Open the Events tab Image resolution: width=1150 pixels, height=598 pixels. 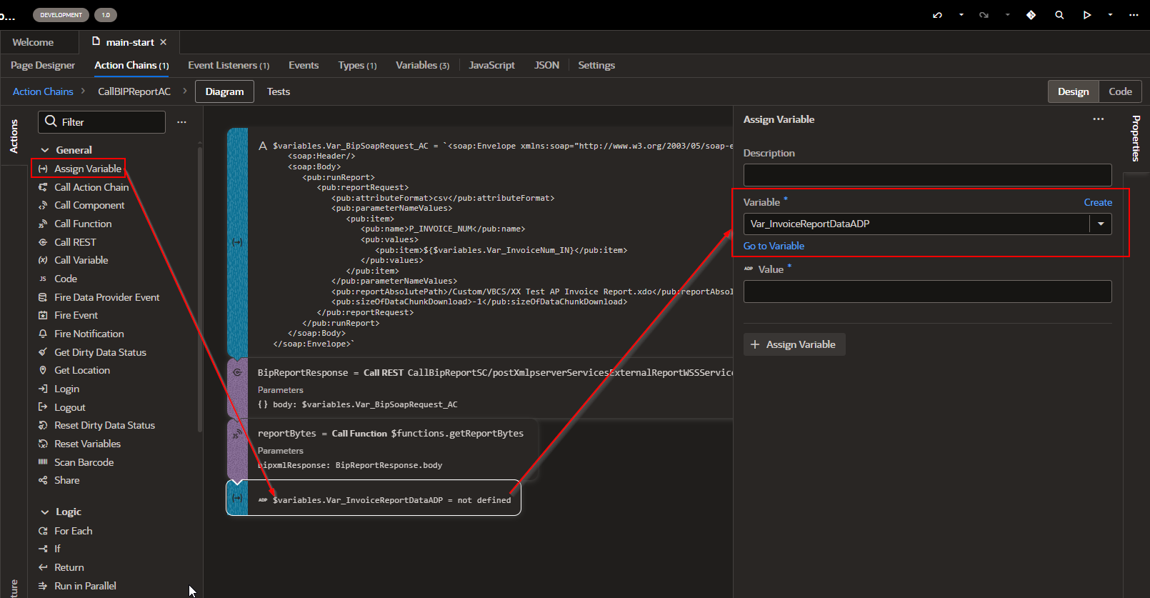point(304,65)
